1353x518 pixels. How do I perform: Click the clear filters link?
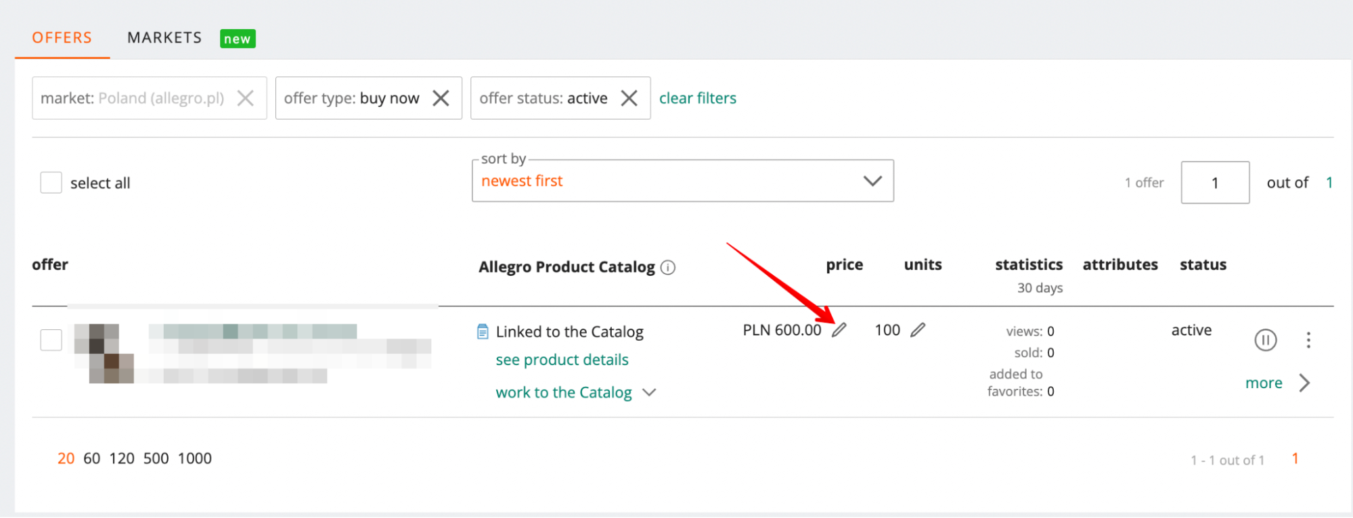(697, 99)
